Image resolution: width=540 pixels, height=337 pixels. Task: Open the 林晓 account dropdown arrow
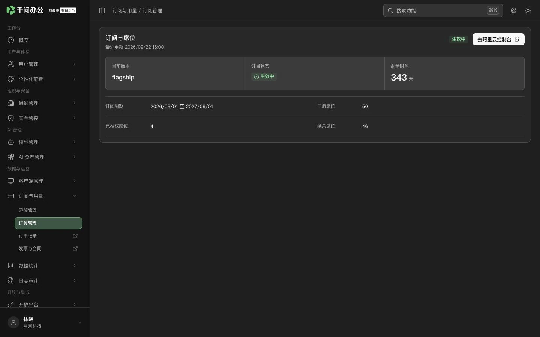tap(79, 322)
